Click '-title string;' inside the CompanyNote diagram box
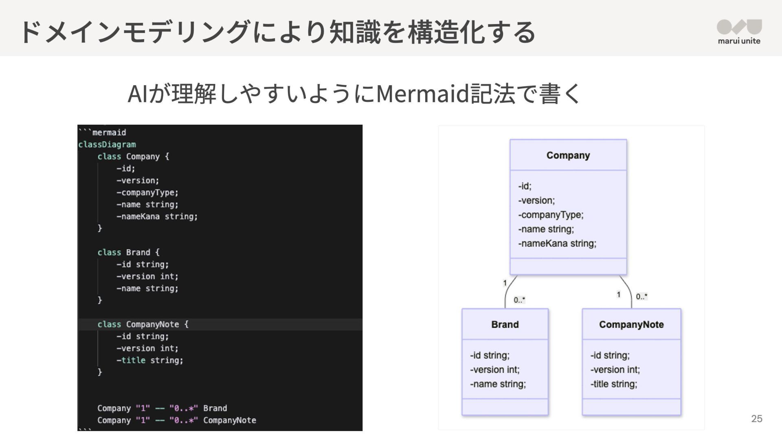This screenshot has width=782, height=440. pyautogui.click(x=613, y=384)
